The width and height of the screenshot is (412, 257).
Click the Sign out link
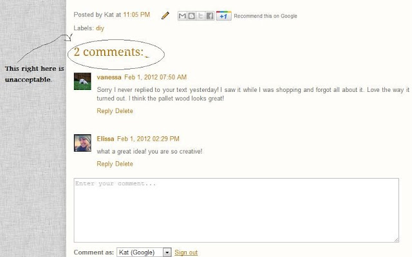[186, 253]
